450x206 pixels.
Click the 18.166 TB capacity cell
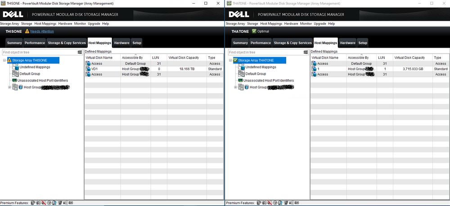(x=187, y=69)
